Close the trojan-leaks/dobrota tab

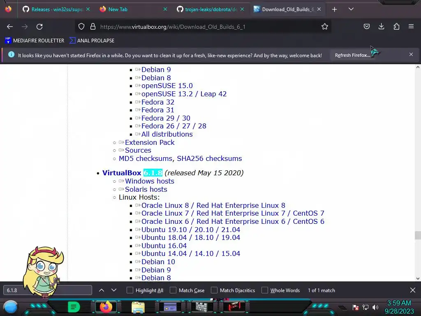click(242, 9)
